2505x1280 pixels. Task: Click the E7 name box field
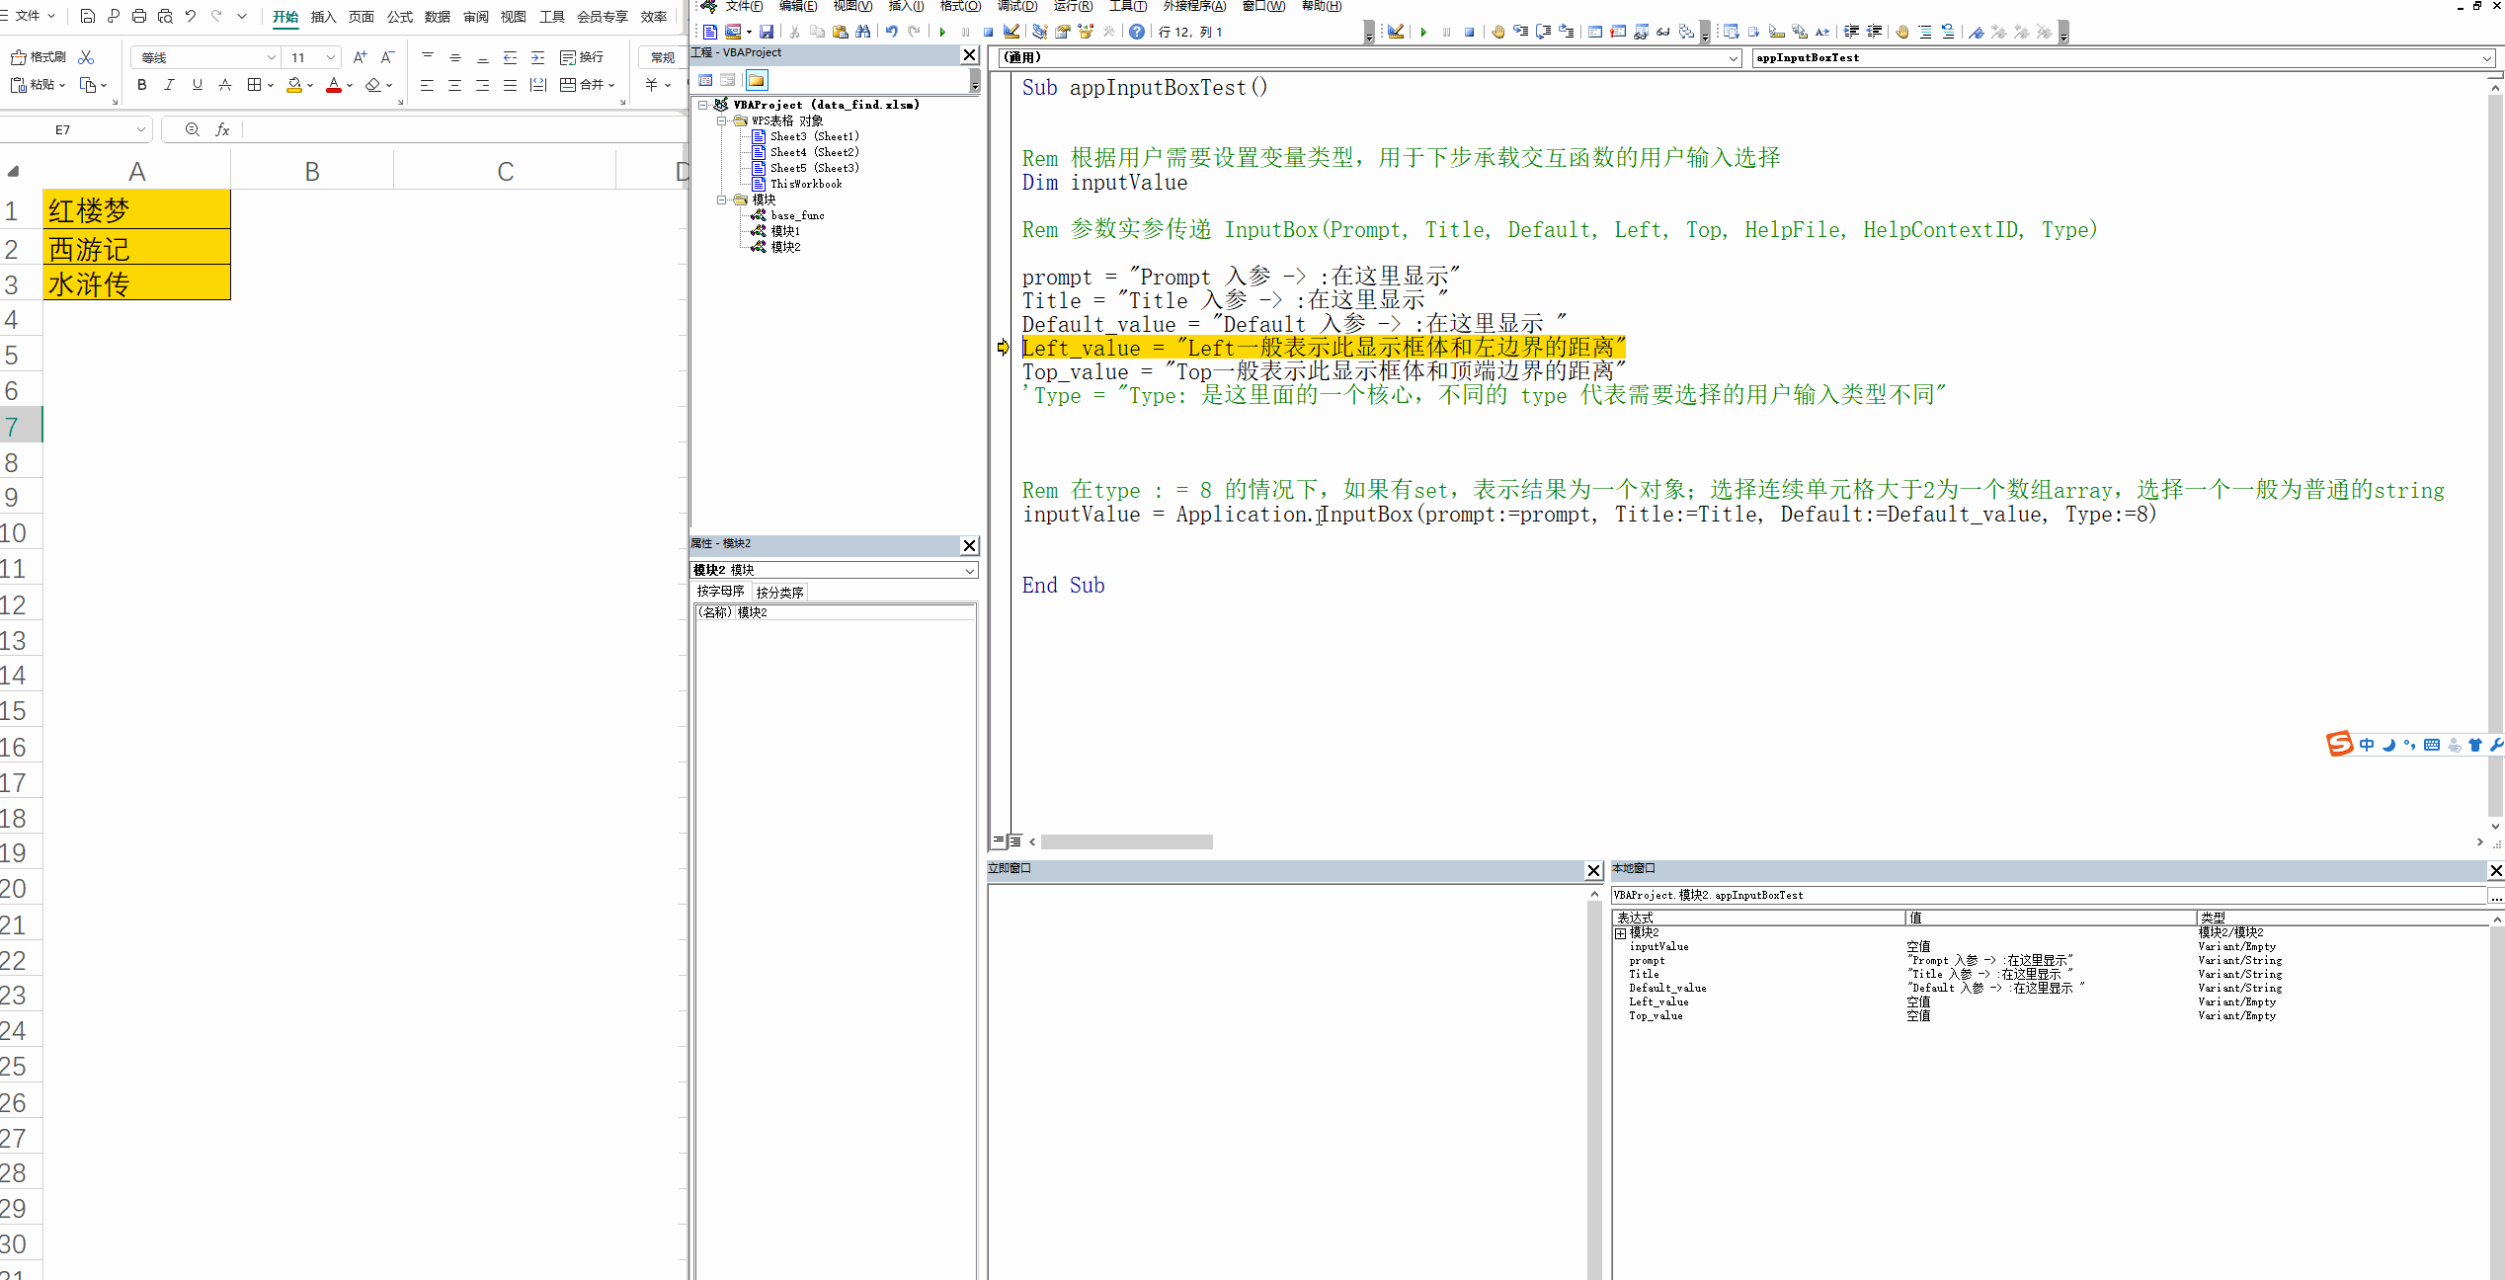coord(63,129)
